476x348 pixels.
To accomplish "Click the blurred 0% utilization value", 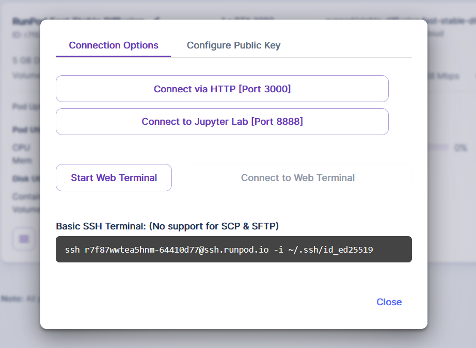I will (461, 148).
